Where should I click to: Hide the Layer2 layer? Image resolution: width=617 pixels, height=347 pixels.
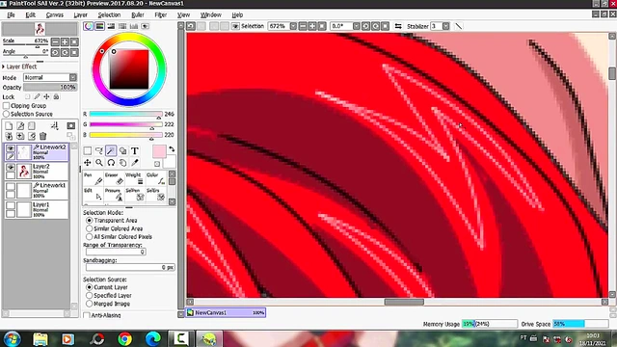pos(11,167)
